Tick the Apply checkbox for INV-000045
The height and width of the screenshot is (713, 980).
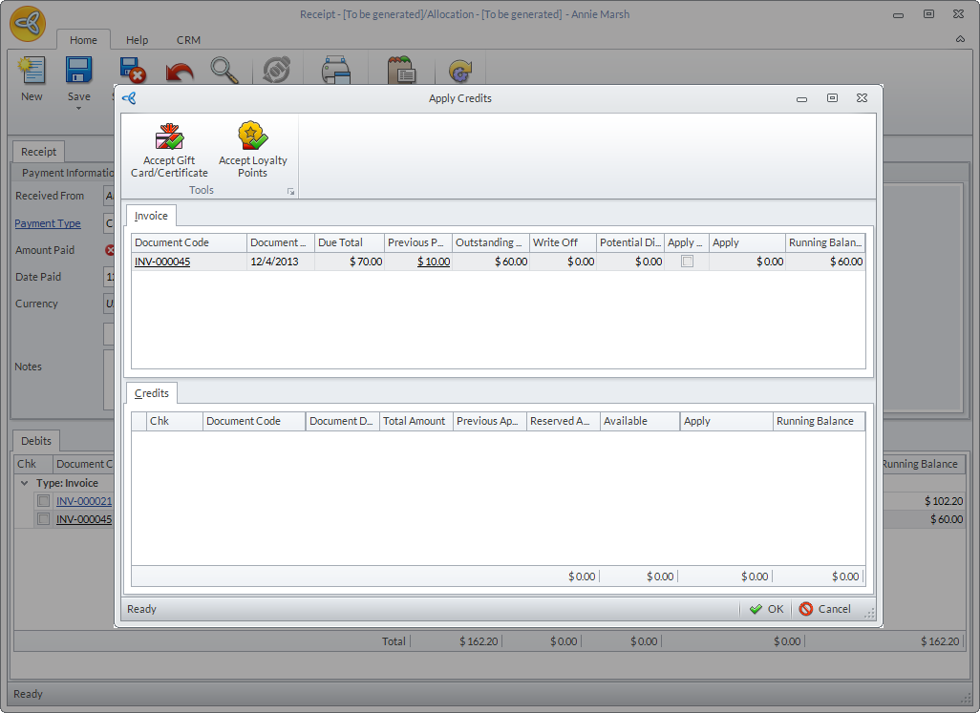[687, 262]
